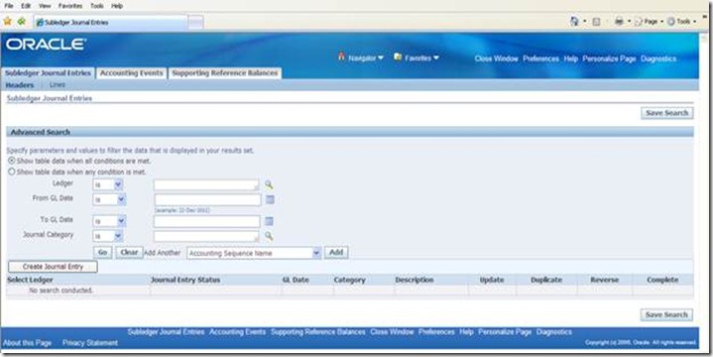Open browser Tools menu dropdown
The height and width of the screenshot is (357, 713).
coord(681,22)
